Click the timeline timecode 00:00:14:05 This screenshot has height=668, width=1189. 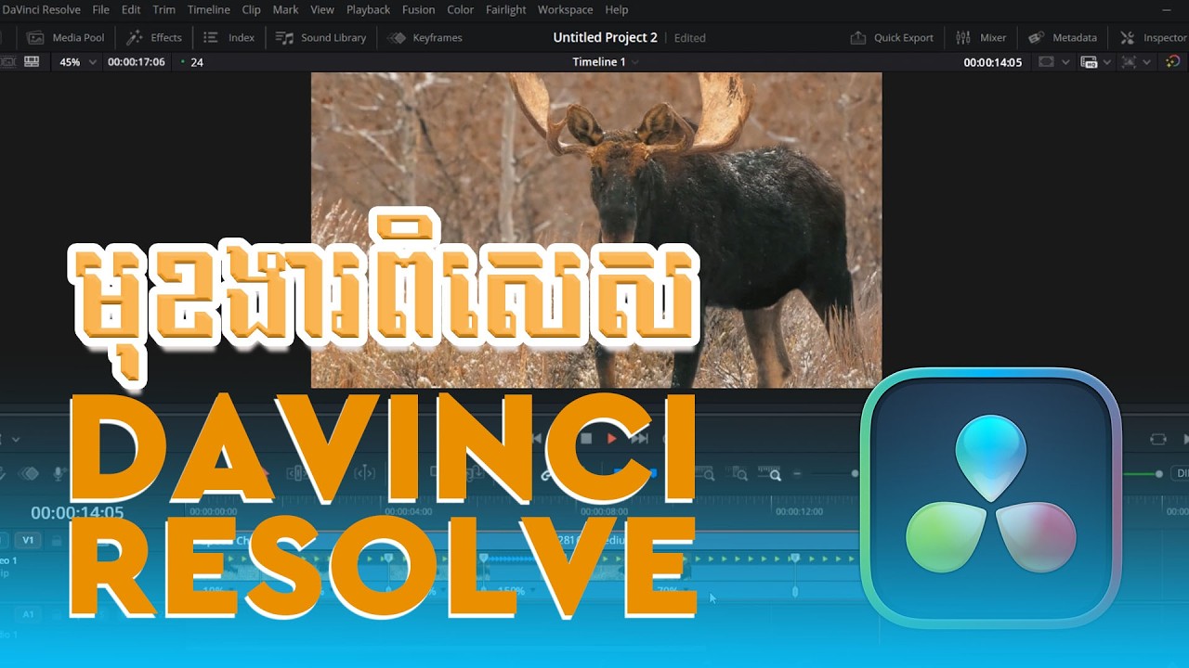pyautogui.click(x=77, y=512)
